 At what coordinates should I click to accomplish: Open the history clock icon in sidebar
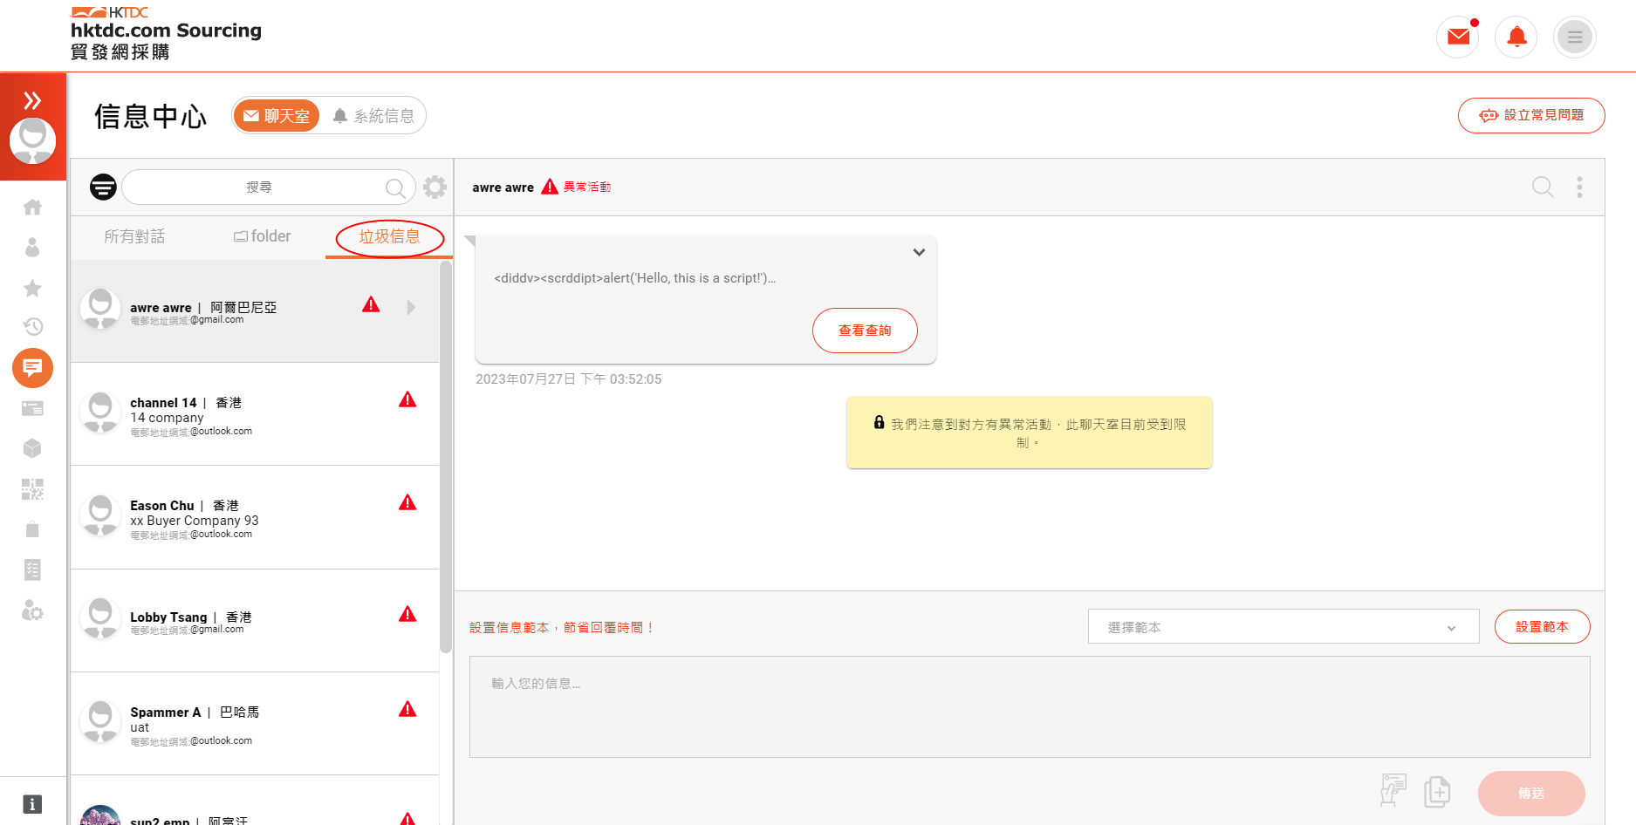tap(32, 327)
